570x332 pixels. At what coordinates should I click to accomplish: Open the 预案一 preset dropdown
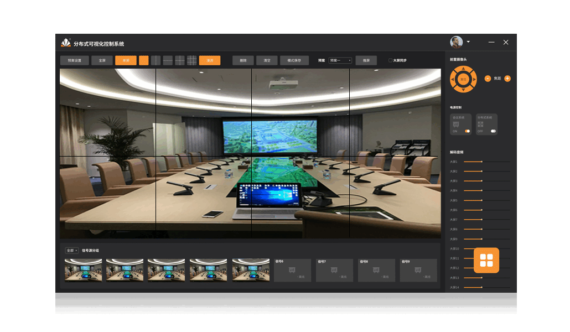[x=340, y=60]
